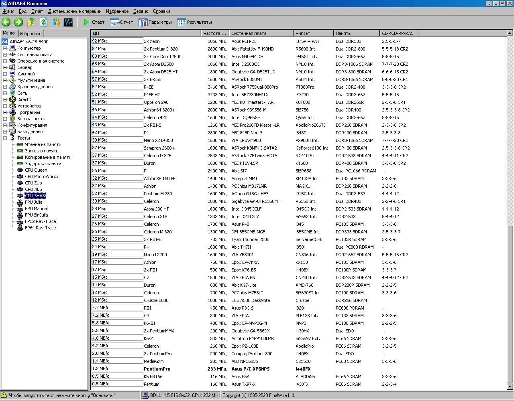Viewport: 514px width, 401px height.
Task: Click the warning icon in the status bar
Action: (4, 395)
